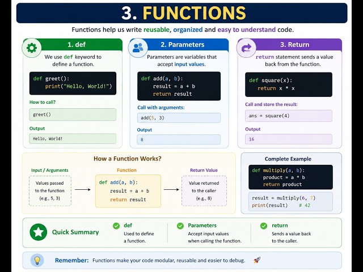Click 'Accept input values when calling the function.' text
The width and height of the screenshot is (363, 272).
pyautogui.click(x=214, y=237)
